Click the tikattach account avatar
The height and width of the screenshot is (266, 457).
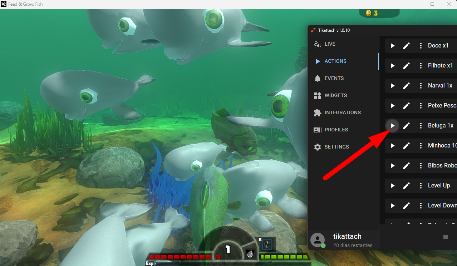pos(318,240)
